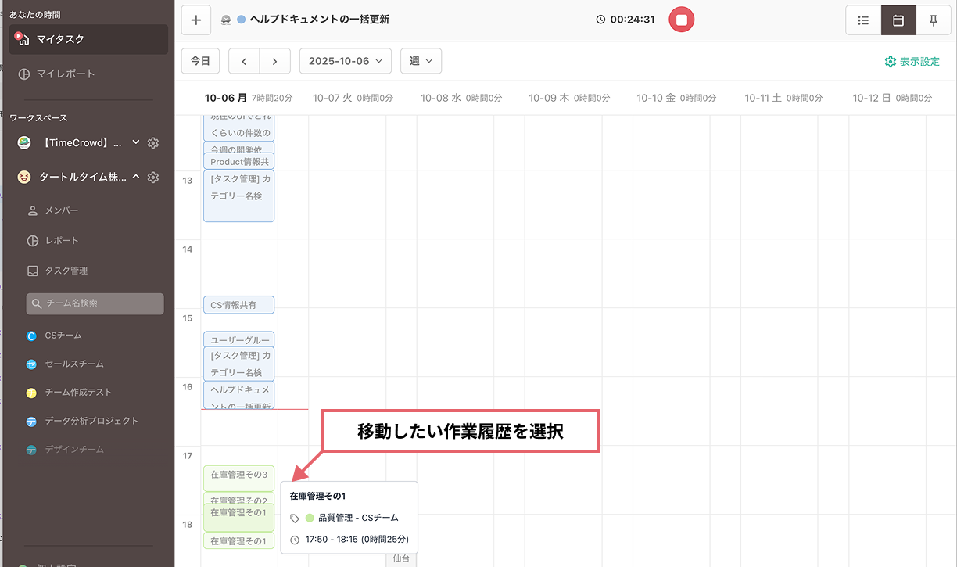This screenshot has width=957, height=567.
Task: Open the 2025-10-06 date dropdown
Action: pyautogui.click(x=345, y=61)
